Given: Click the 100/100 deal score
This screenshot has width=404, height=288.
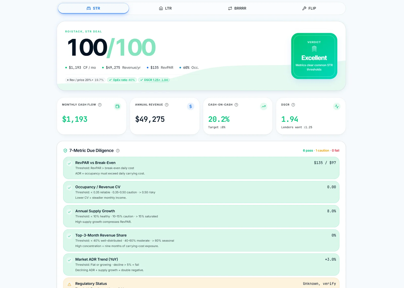Looking at the screenshot, I should click(111, 47).
